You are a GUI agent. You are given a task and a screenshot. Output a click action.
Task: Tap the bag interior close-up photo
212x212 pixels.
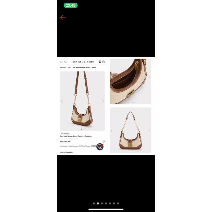click(130, 81)
